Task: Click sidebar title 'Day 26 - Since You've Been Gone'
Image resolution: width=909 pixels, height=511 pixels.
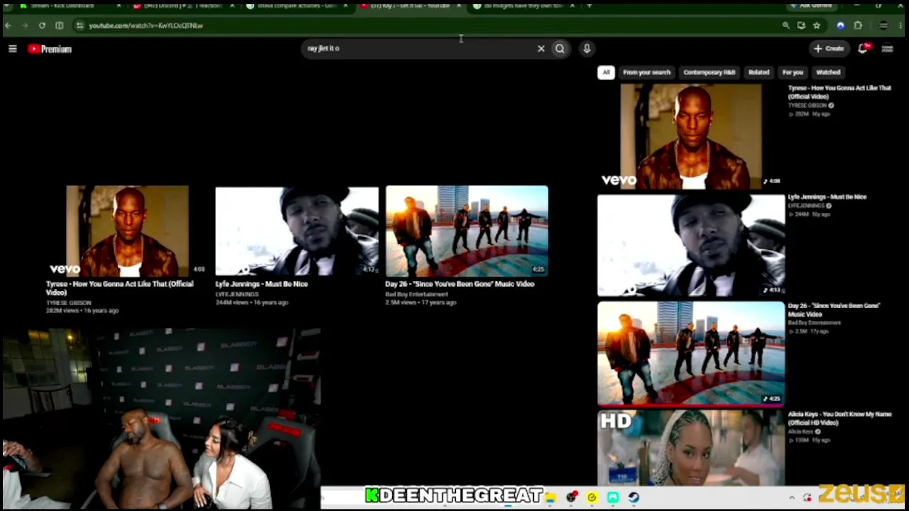Action: 834,309
